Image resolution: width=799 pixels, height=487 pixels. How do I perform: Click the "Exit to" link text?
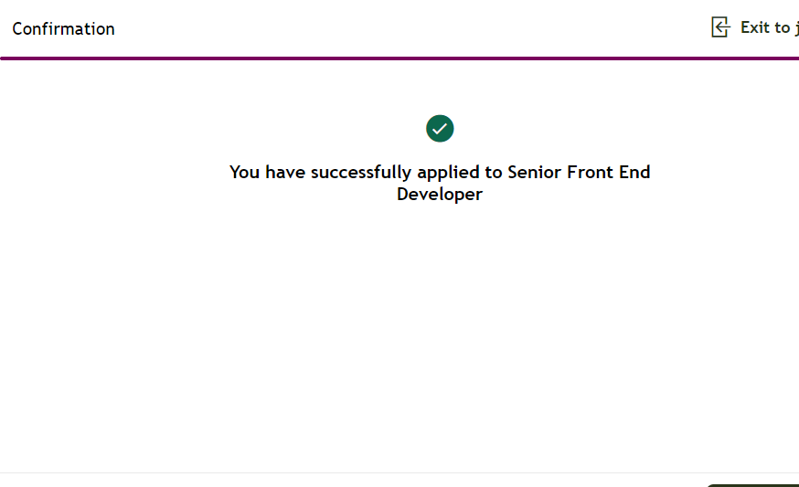point(765,27)
